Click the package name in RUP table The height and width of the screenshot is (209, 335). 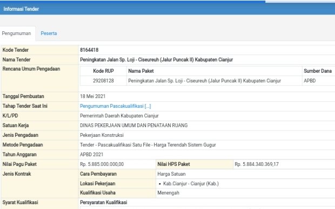pyautogui.click(x=204, y=81)
